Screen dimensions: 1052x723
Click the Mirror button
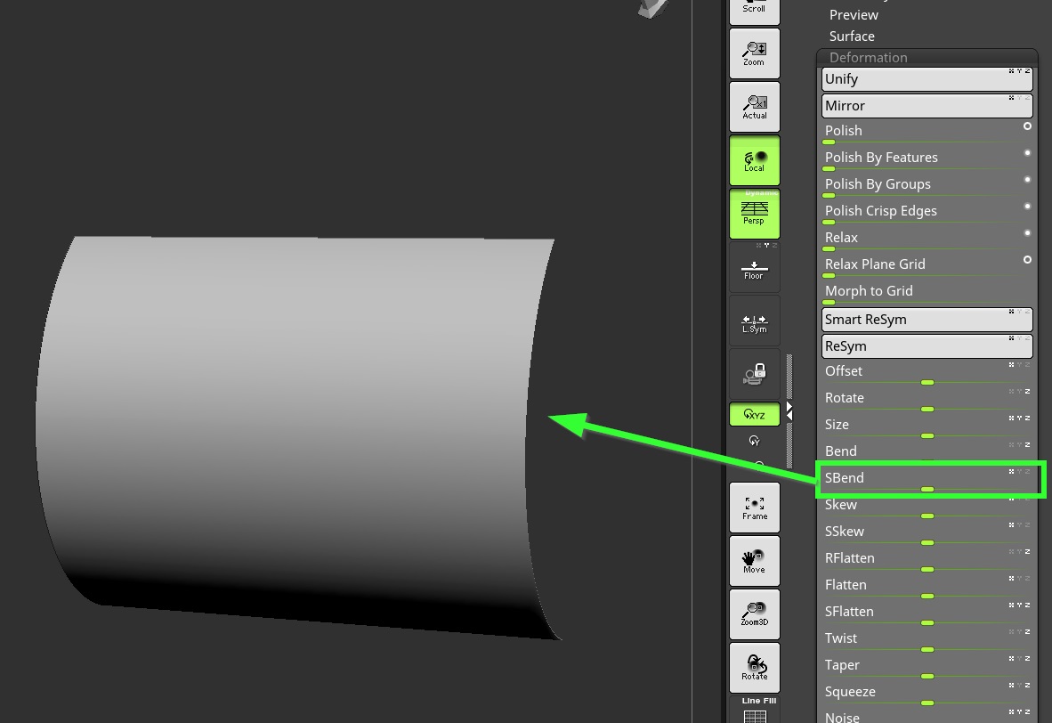[x=927, y=105]
